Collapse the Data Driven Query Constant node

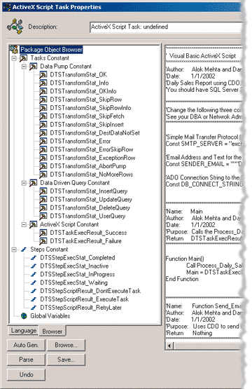24,183
